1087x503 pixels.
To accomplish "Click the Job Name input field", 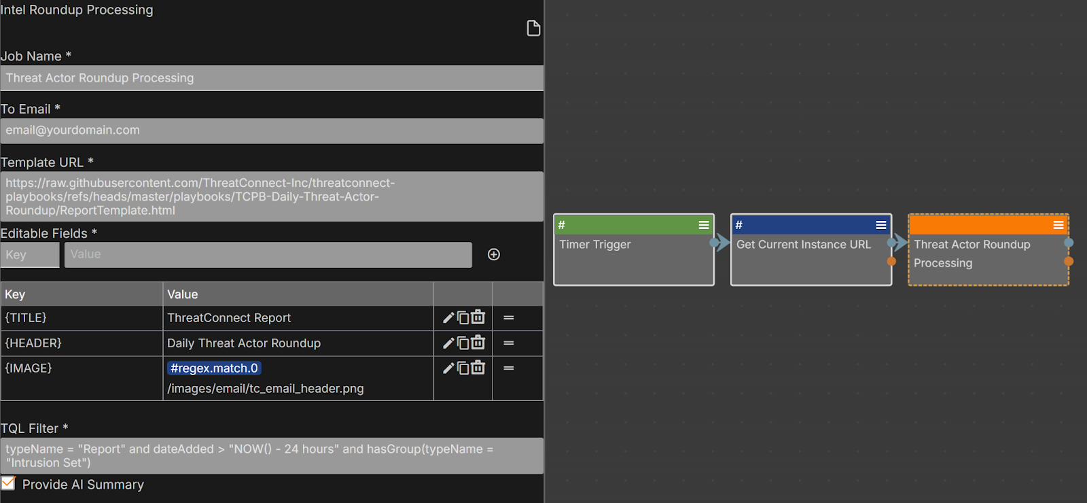I will coord(272,78).
